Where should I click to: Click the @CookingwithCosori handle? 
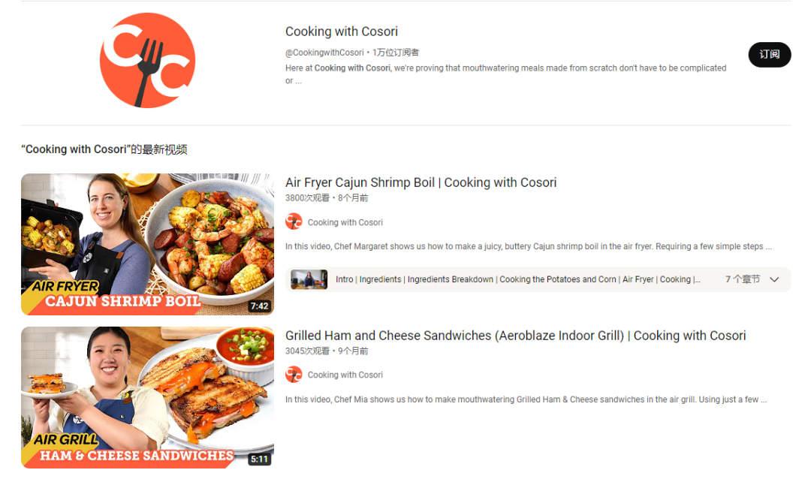324,53
